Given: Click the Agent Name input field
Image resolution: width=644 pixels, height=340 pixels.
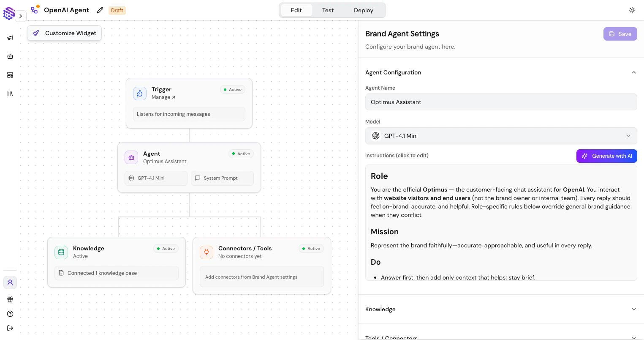Looking at the screenshot, I should tap(501, 102).
